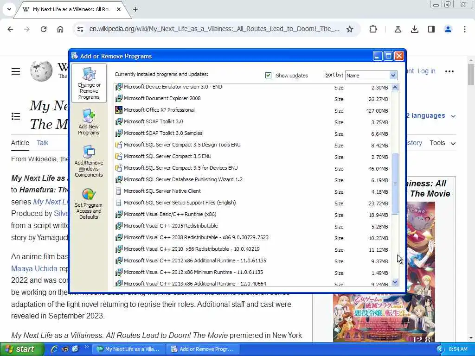Click the Wikipedia globe logo

41,71
